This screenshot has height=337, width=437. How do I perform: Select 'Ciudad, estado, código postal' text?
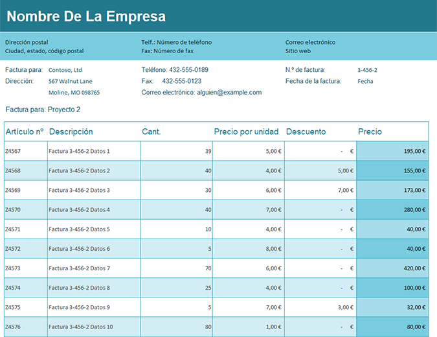44,51
